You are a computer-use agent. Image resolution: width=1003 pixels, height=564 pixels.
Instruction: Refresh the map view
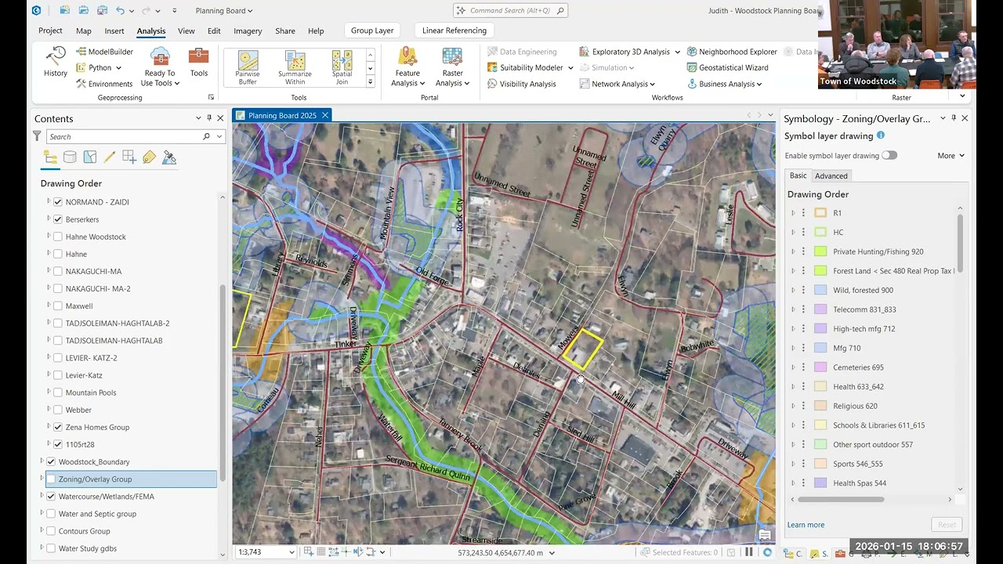(x=767, y=552)
